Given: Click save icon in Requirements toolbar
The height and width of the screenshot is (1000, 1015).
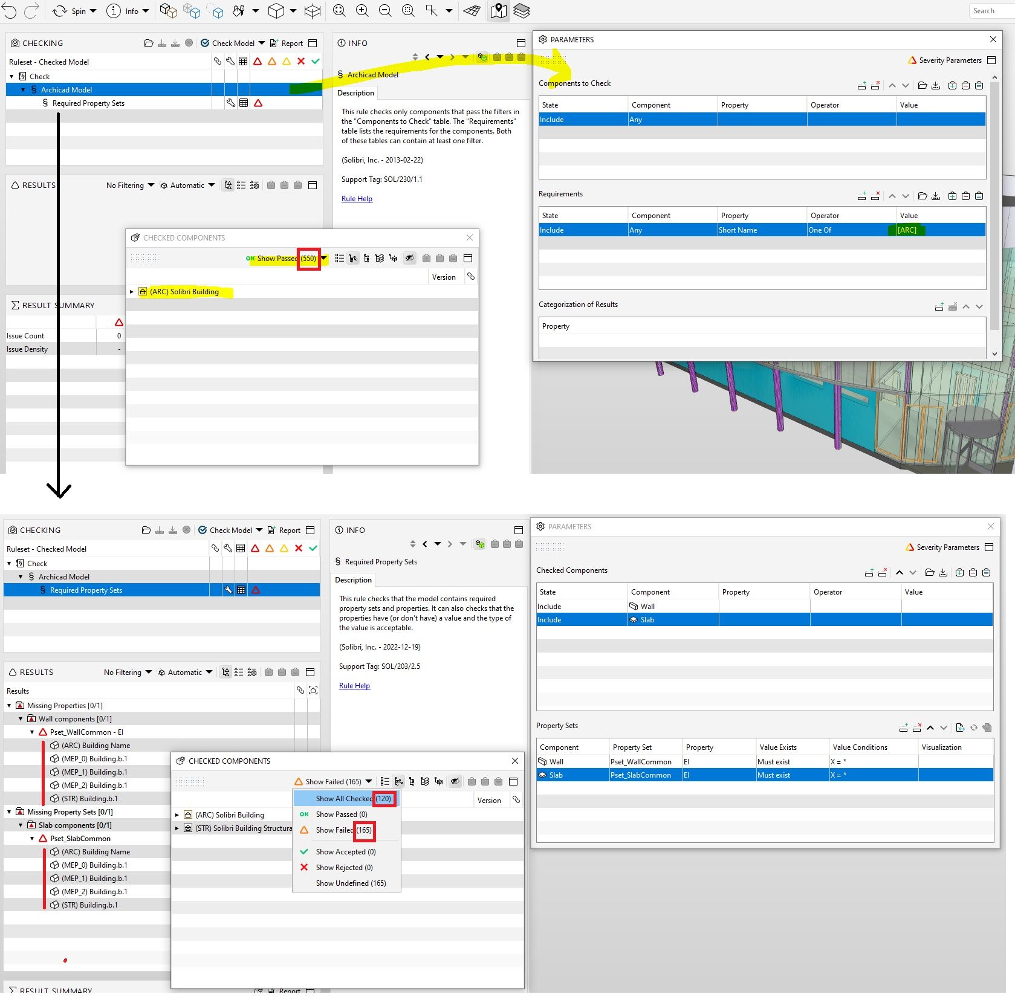Looking at the screenshot, I should coord(935,196).
